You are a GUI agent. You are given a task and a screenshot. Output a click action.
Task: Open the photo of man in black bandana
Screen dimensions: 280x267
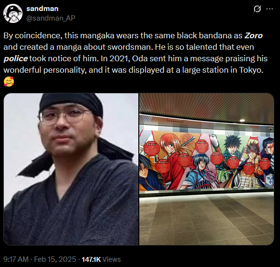71,169
